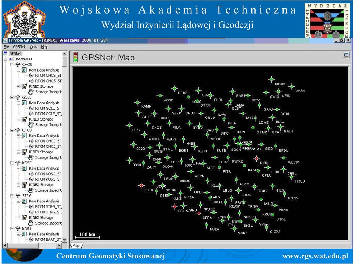
Task: Click the red station marker near CSUM
Action: (x=175, y=206)
